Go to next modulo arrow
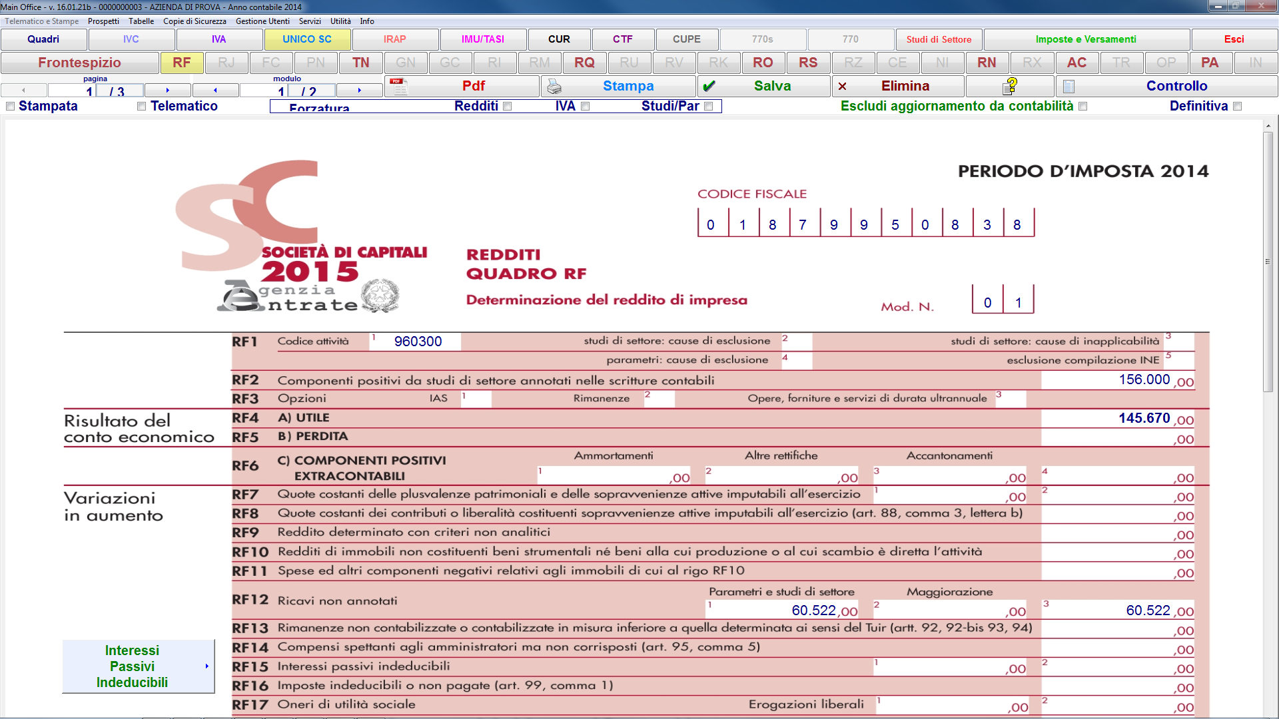 (x=359, y=90)
